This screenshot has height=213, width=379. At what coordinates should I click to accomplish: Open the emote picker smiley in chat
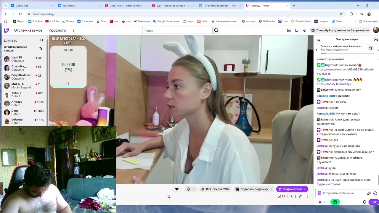pos(375,193)
